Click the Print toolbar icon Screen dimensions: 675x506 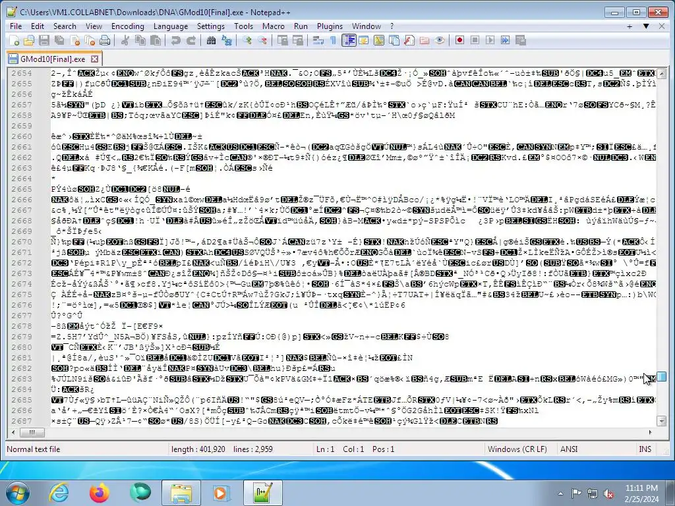(x=105, y=40)
